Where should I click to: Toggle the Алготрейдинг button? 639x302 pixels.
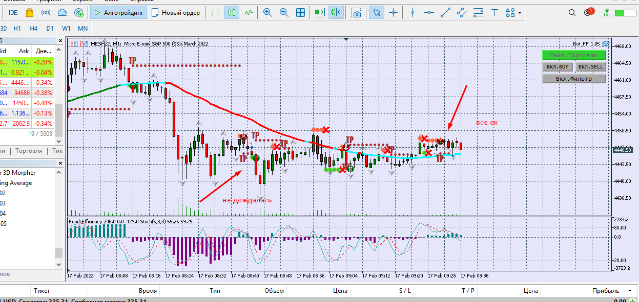[119, 12]
